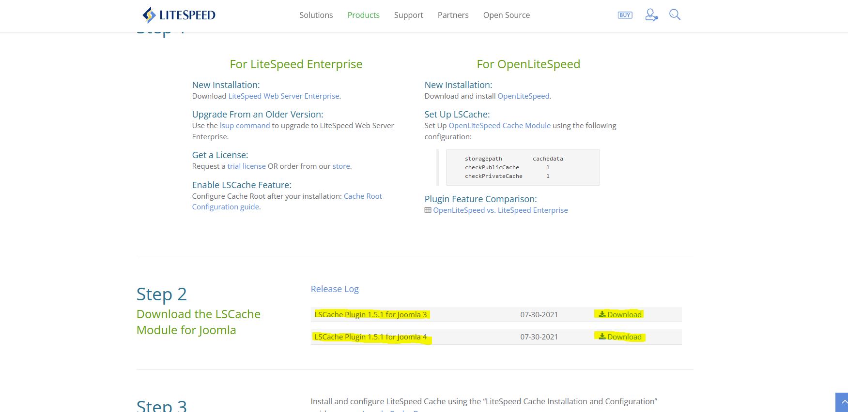Screen dimensions: 848x412
Task: Open the Support menu
Action: [x=408, y=15]
